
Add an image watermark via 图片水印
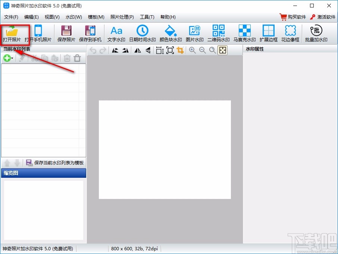[x=194, y=33]
